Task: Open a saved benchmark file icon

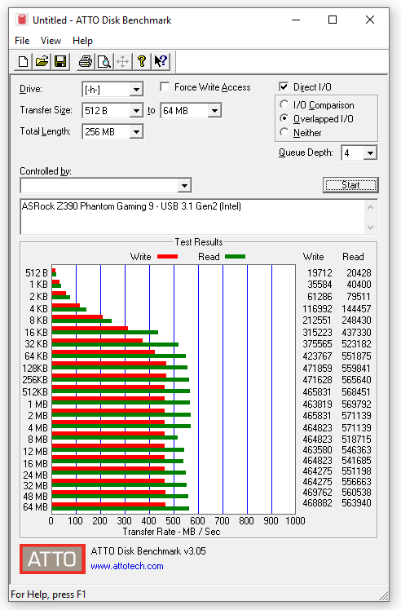Action: click(x=42, y=61)
